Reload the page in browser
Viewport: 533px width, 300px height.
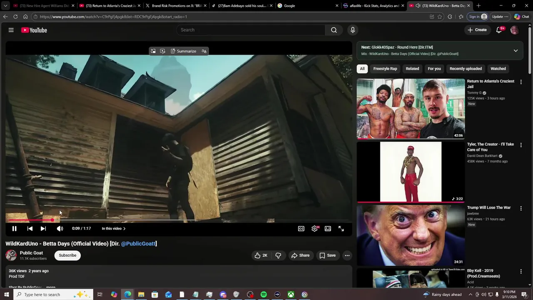click(15, 17)
